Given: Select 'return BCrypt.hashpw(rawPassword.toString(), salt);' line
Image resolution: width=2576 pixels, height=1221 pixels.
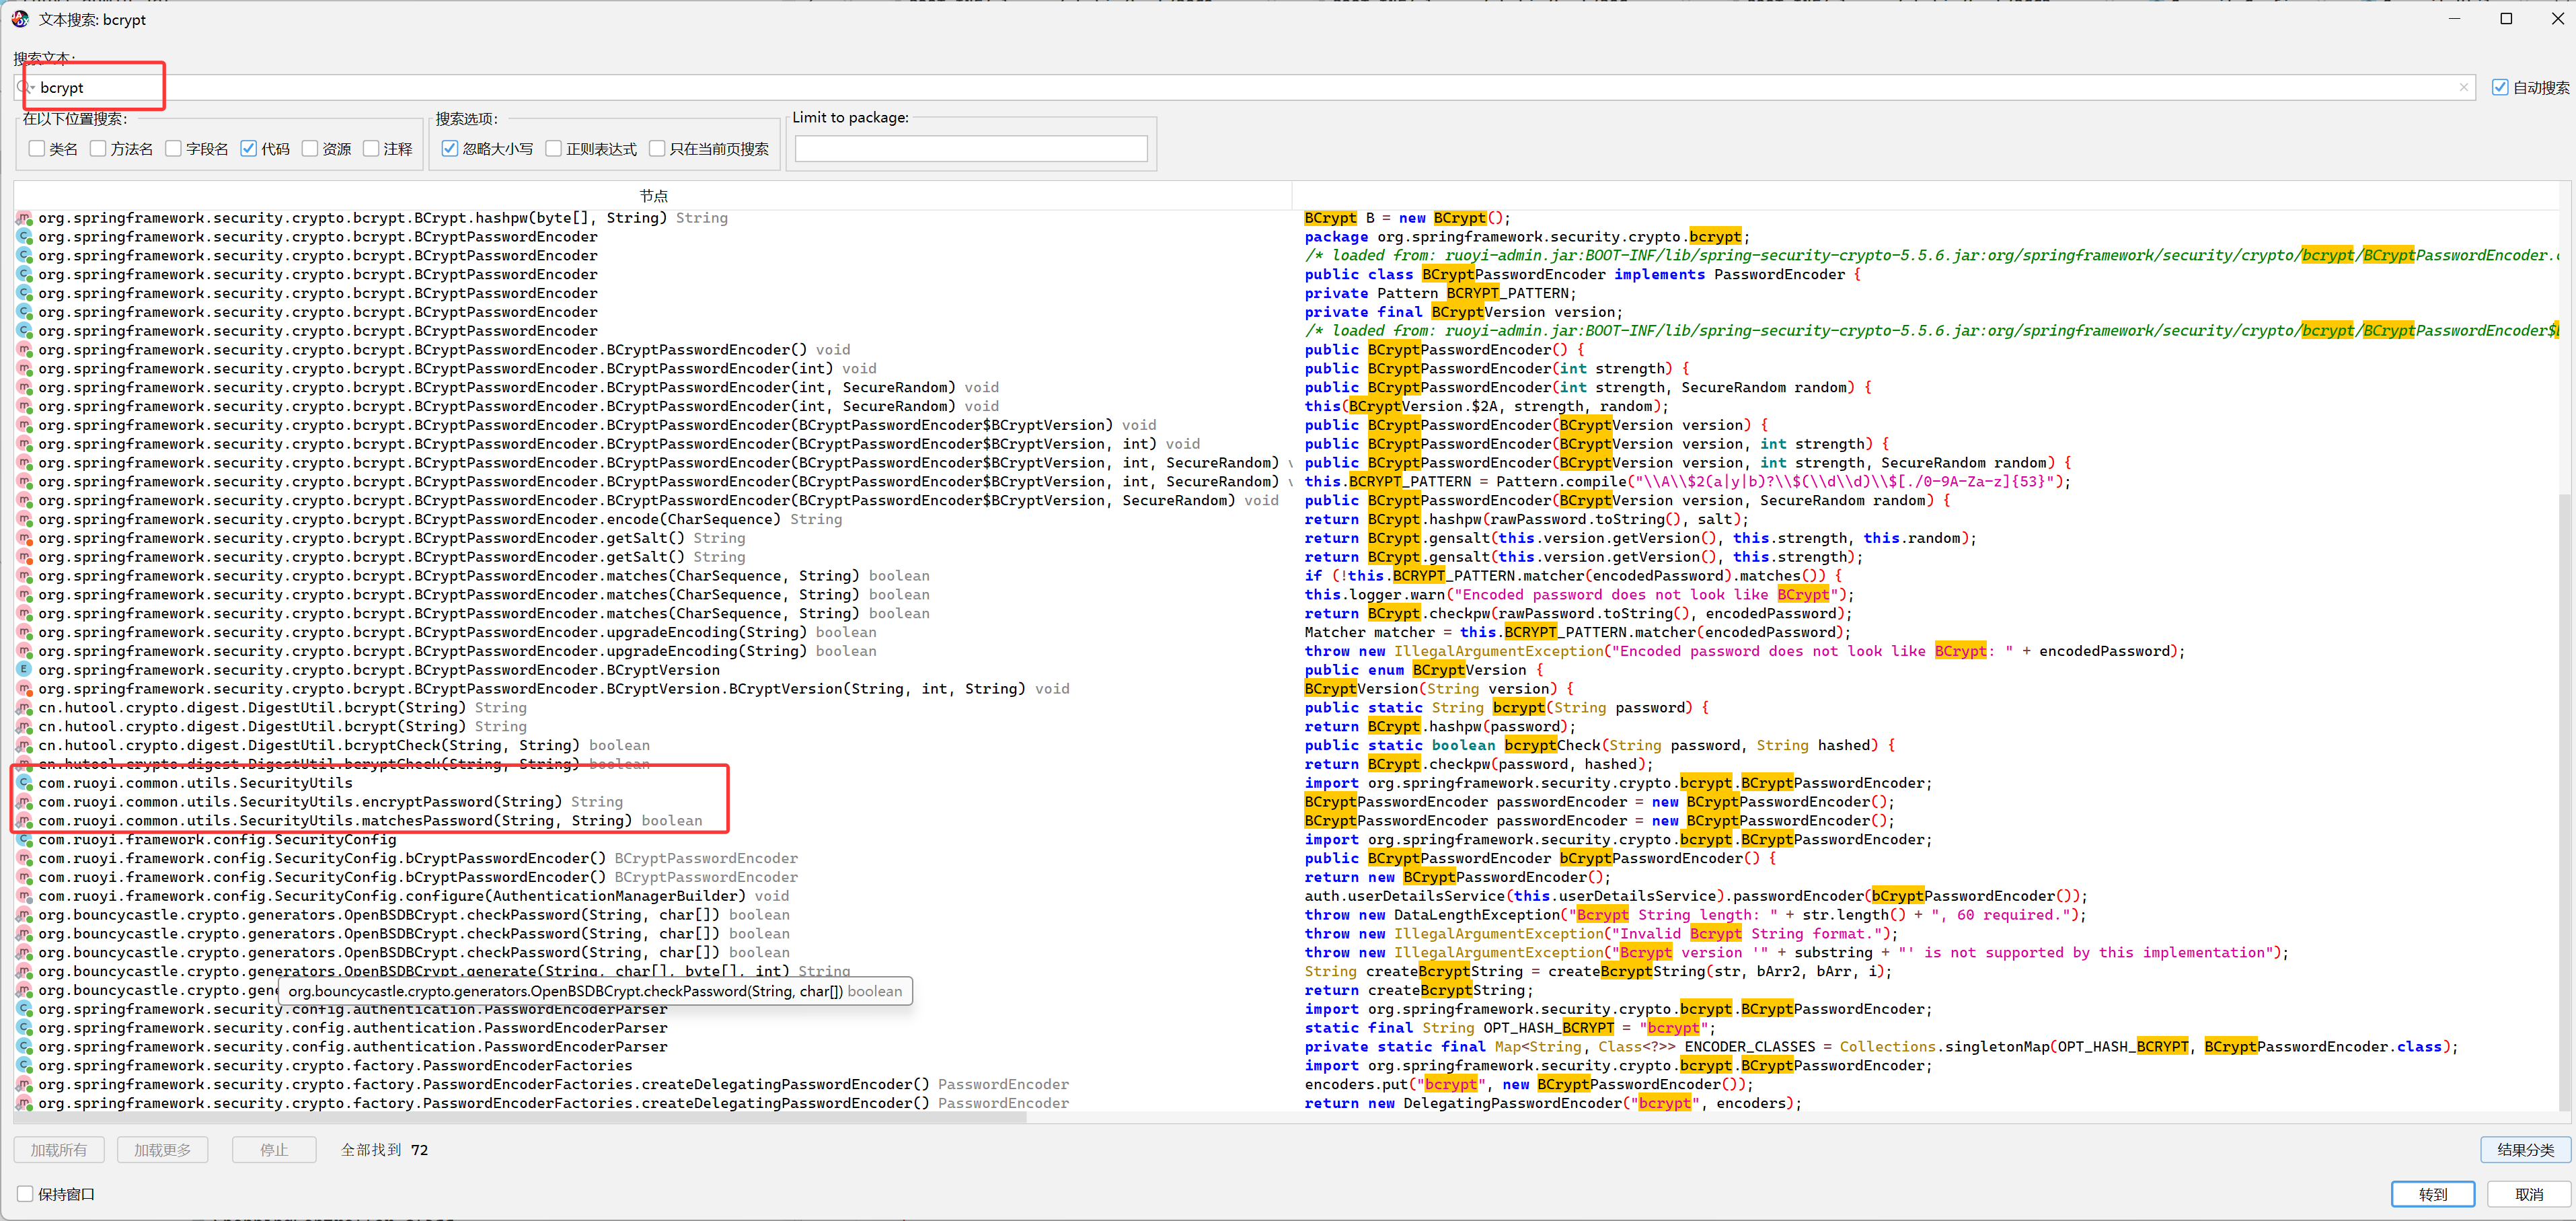Looking at the screenshot, I should (1526, 519).
